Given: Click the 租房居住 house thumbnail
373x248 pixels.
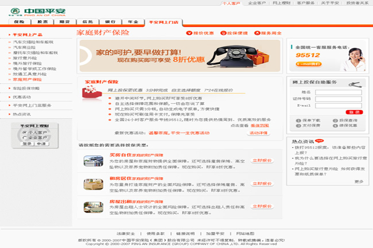Looking at the screenshot, I should click(x=93, y=183).
